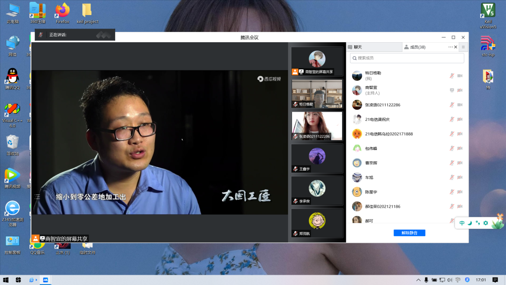Click the microphone icon in system tray
The width and height of the screenshot is (506, 285).
pos(426,280)
